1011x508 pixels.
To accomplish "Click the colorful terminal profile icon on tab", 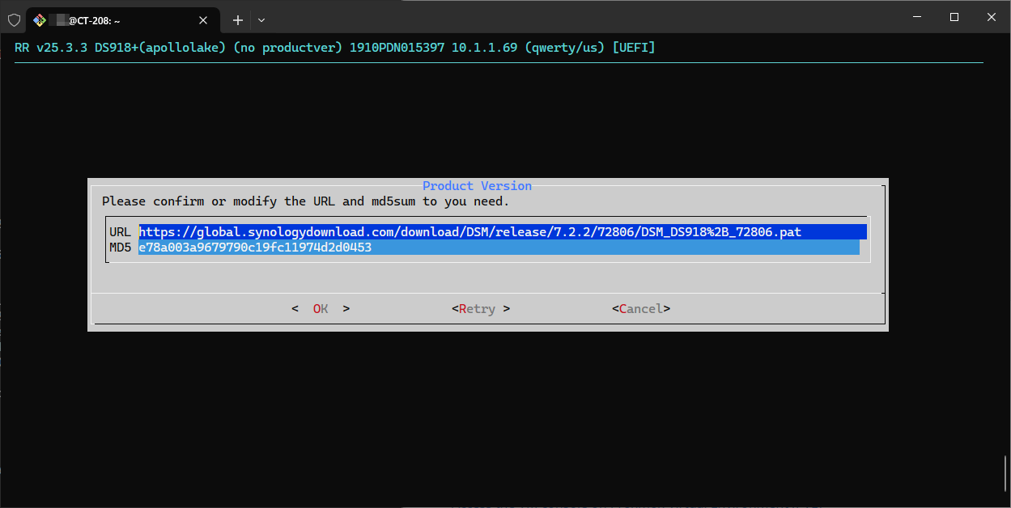I will pyautogui.click(x=40, y=20).
